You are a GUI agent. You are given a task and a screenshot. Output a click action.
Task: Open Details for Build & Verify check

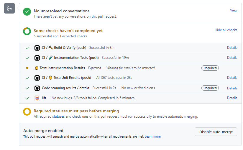232,47
